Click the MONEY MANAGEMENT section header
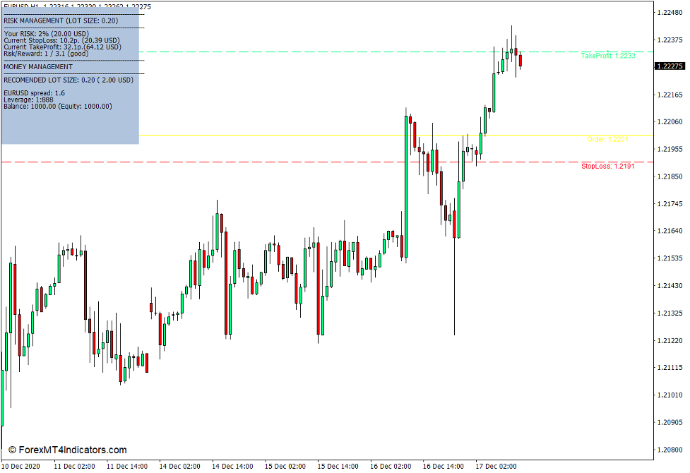This screenshot has width=690, height=473. point(37,67)
